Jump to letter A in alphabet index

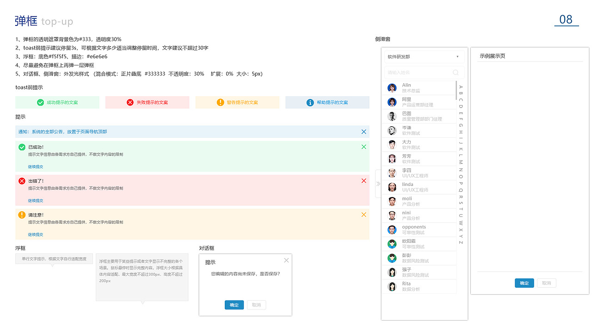click(x=461, y=87)
